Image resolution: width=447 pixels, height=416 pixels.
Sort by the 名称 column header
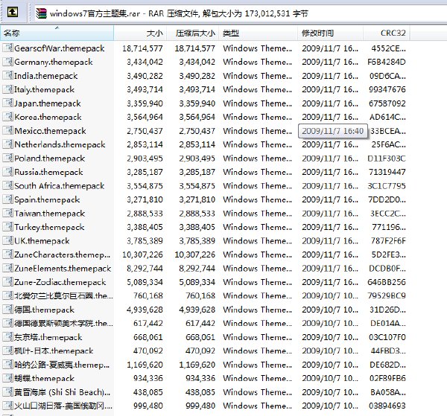(57, 33)
